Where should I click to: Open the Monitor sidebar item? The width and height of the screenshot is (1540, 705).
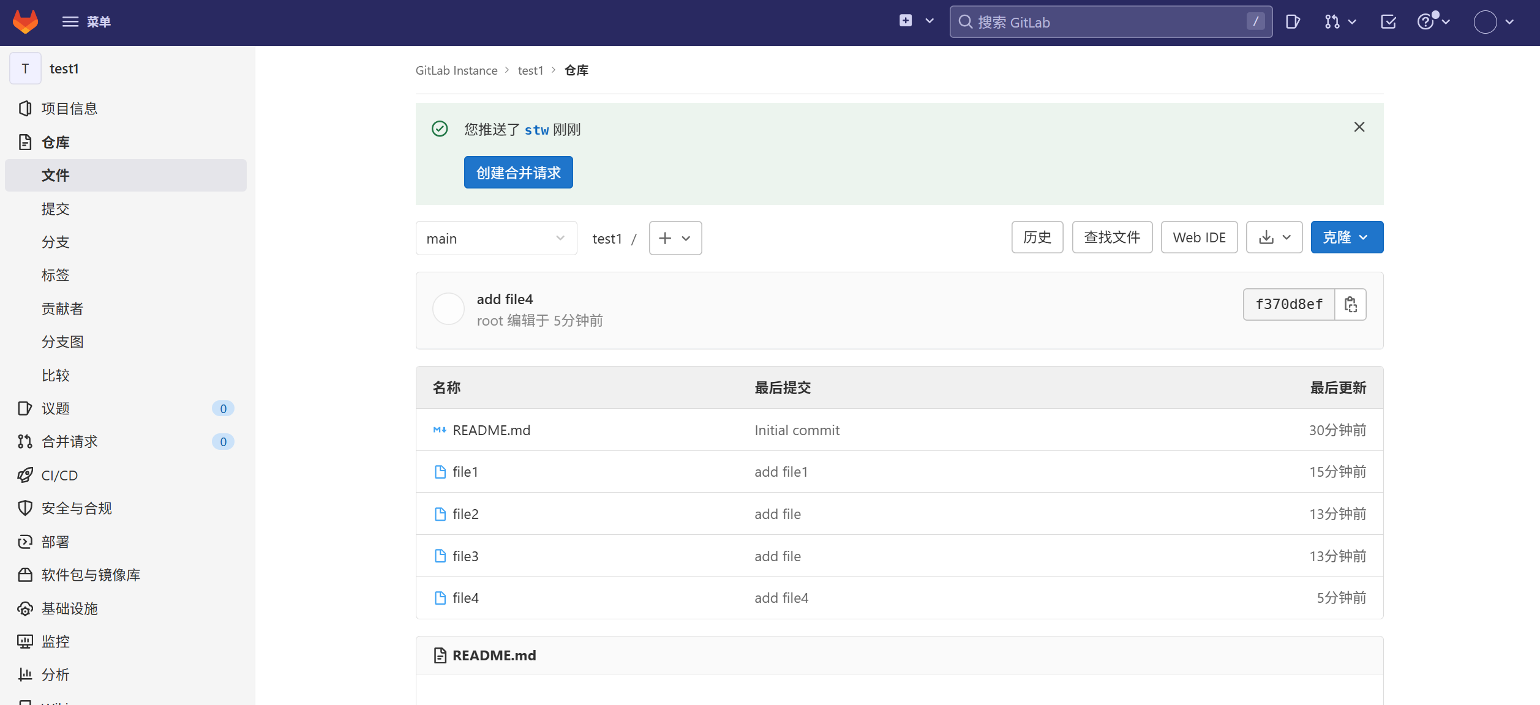pos(55,641)
